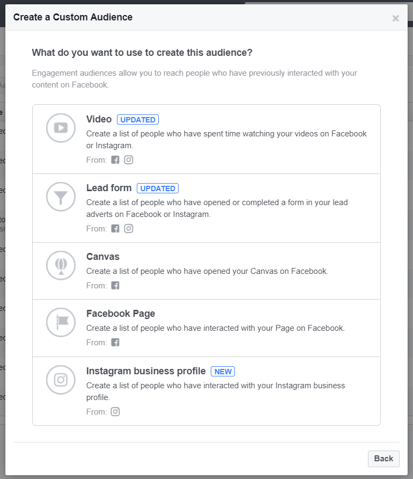
Task: Select the Video engagement audience icon
Action: (61, 128)
